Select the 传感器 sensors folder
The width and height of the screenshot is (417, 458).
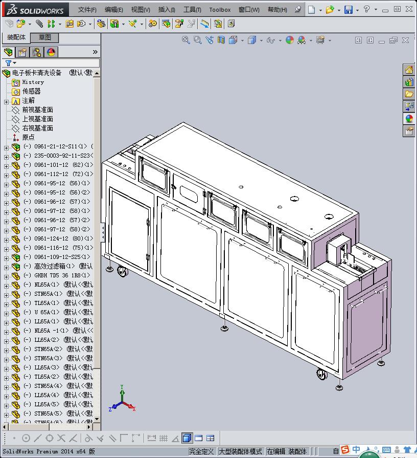(x=32, y=92)
